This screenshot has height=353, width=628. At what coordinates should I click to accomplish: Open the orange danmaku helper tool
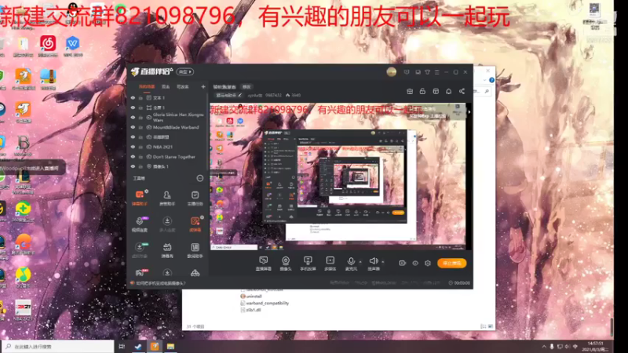pyautogui.click(x=140, y=198)
